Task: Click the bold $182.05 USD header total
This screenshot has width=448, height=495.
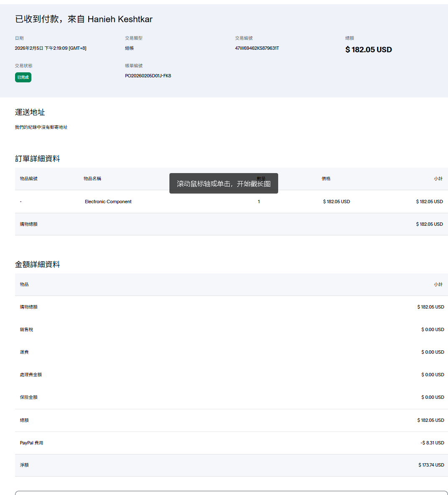Action: [368, 49]
